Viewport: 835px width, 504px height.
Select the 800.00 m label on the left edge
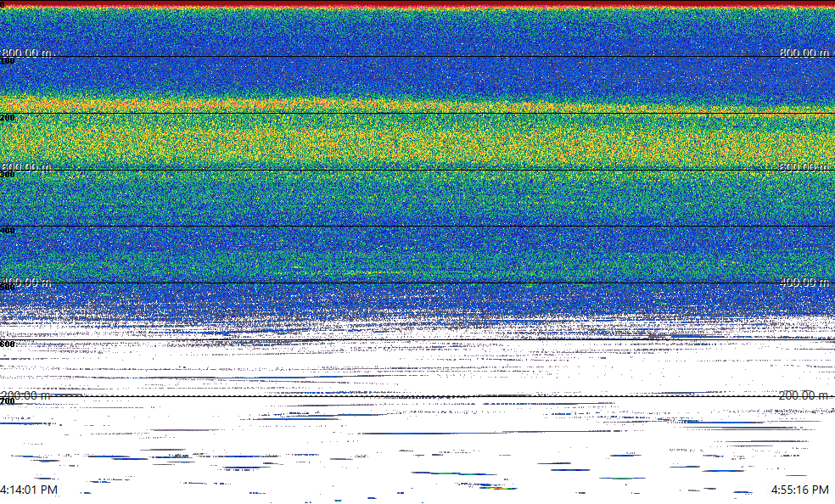click(x=26, y=53)
